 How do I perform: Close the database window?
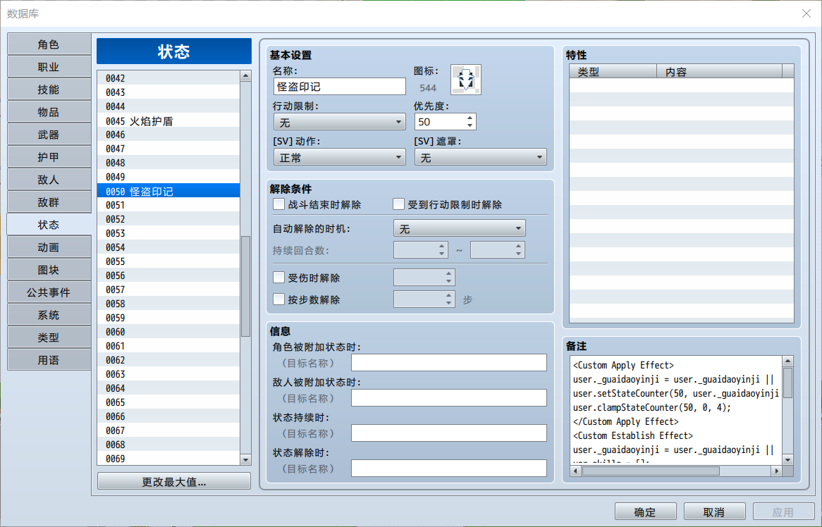click(806, 13)
